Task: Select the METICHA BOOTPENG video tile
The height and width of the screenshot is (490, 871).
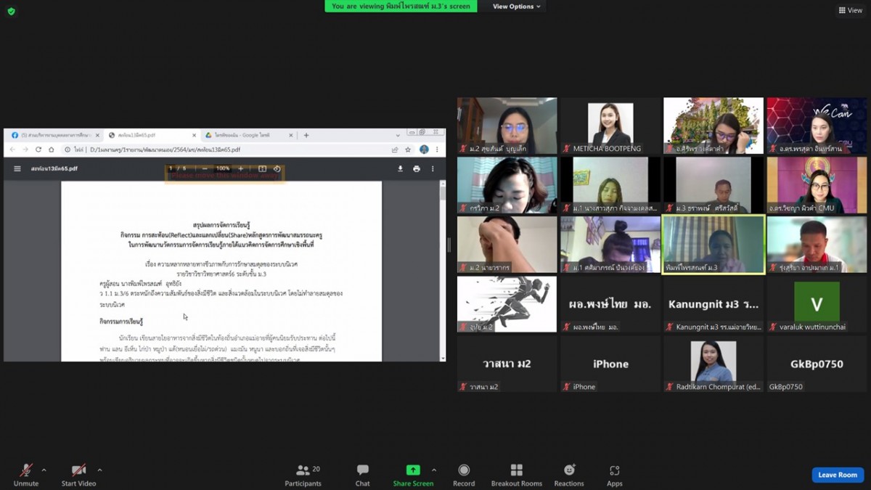Action: tap(610, 125)
